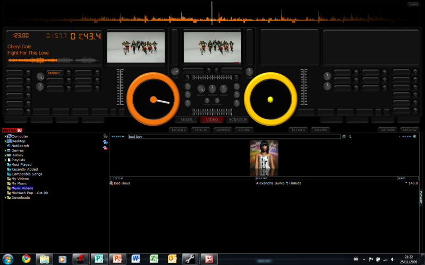Expand the Downloads tree node
Viewport: 425px width, 265px height.
(x=5, y=198)
